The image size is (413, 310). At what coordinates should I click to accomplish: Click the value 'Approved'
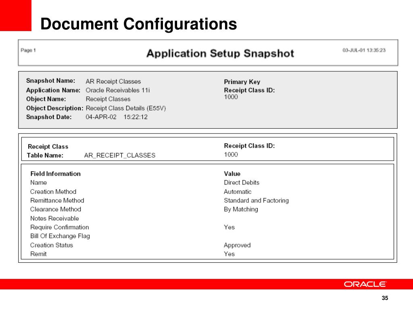(x=237, y=245)
